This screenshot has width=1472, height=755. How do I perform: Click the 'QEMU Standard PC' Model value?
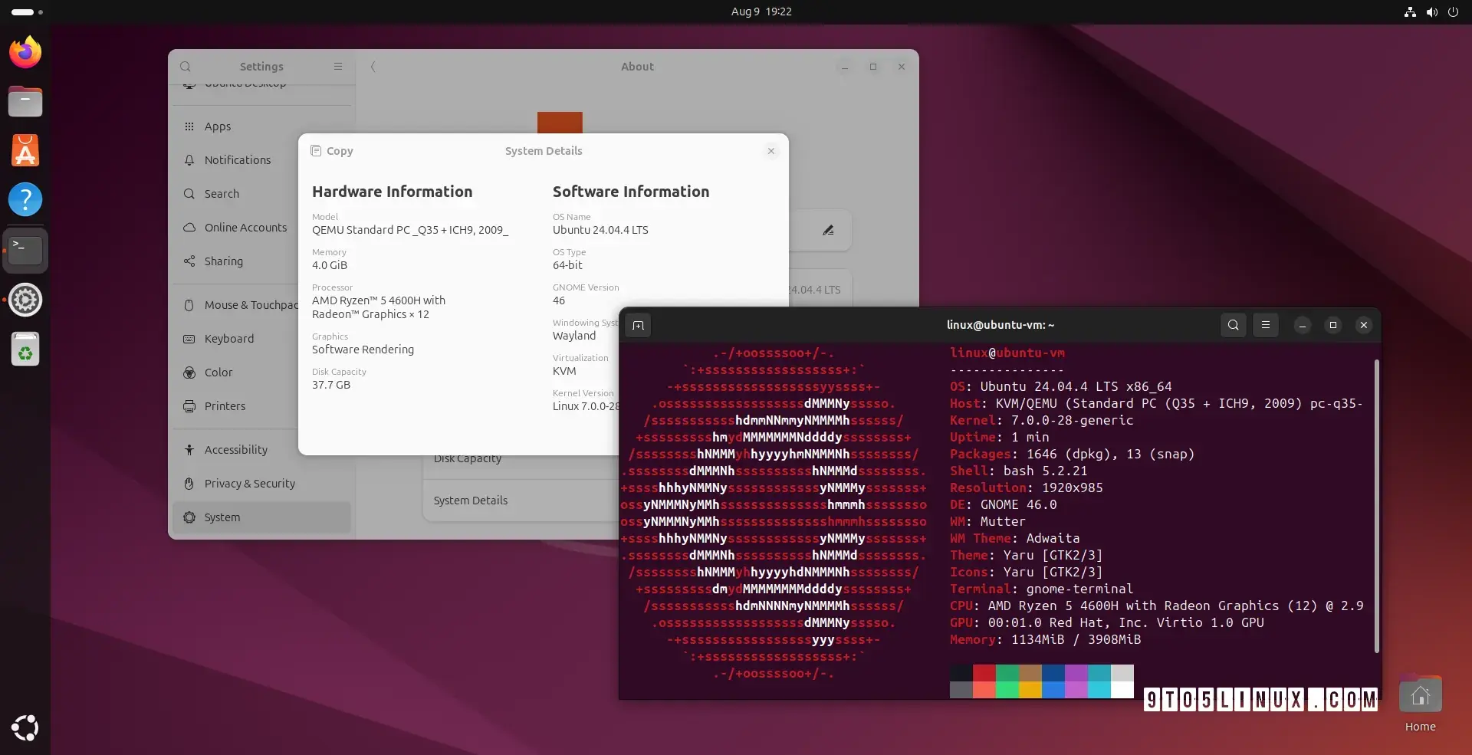click(x=410, y=230)
